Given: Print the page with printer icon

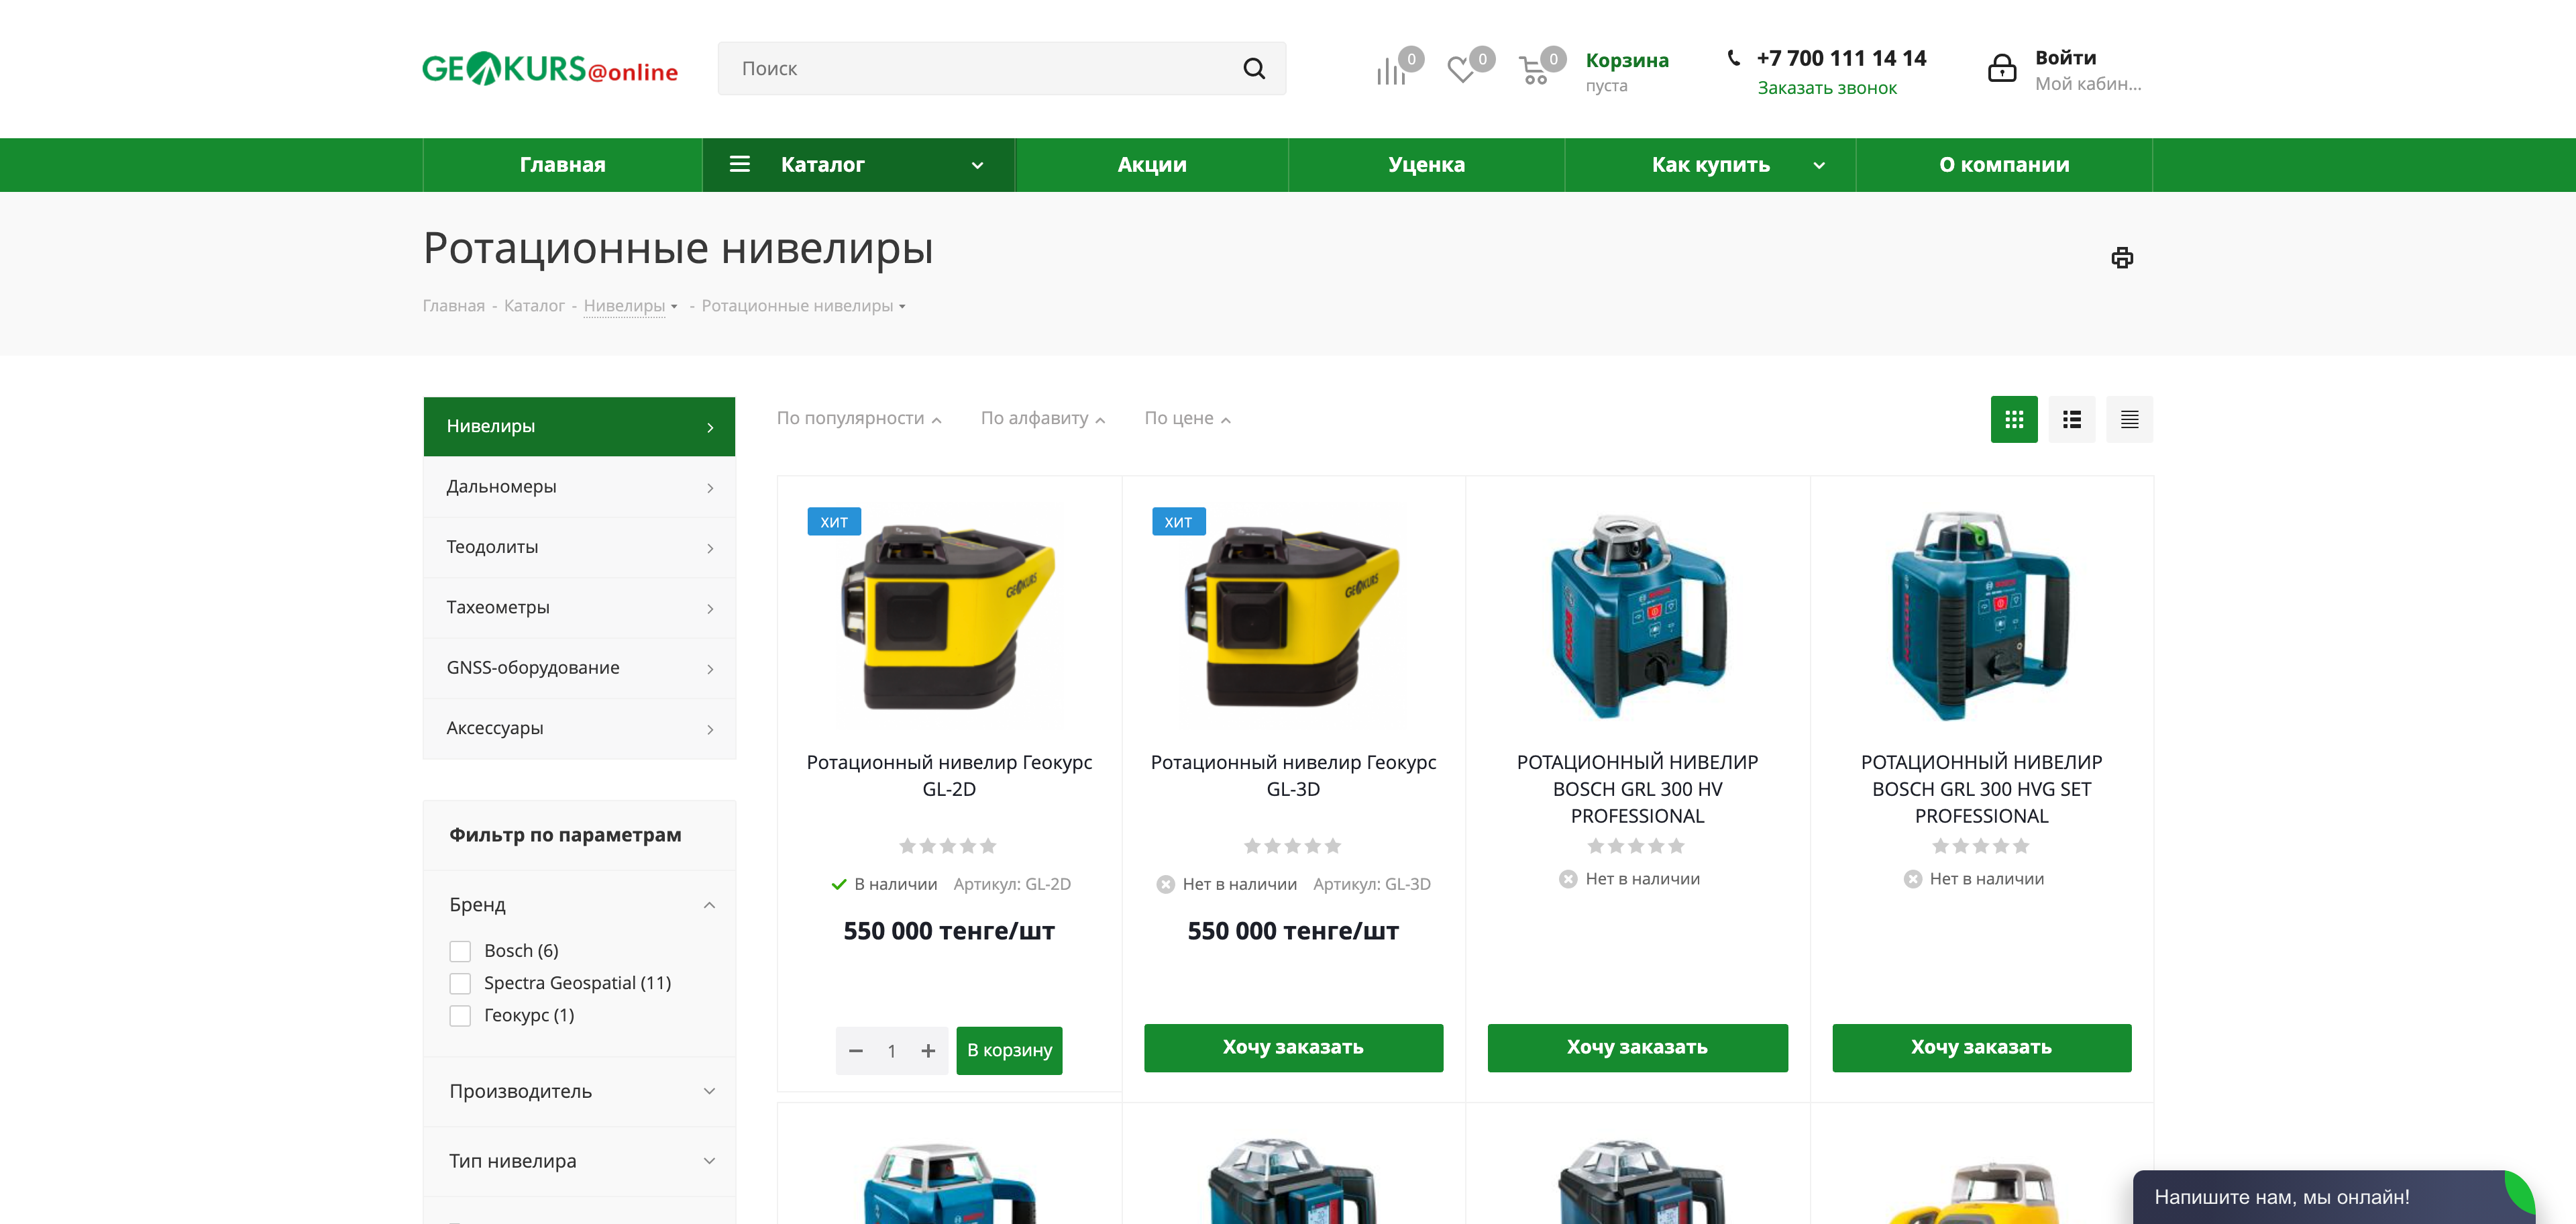Looking at the screenshot, I should [2122, 258].
